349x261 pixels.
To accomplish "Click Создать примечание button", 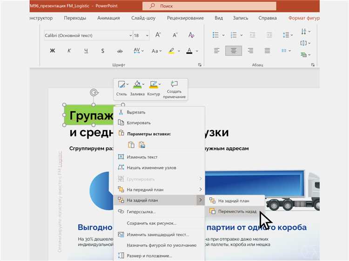I will point(174,90).
